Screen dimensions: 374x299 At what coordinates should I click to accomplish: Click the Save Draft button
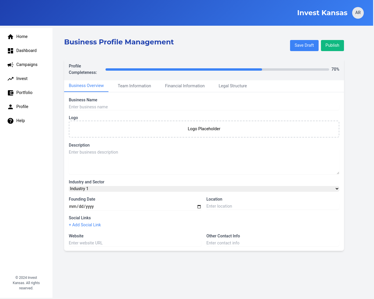[304, 46]
